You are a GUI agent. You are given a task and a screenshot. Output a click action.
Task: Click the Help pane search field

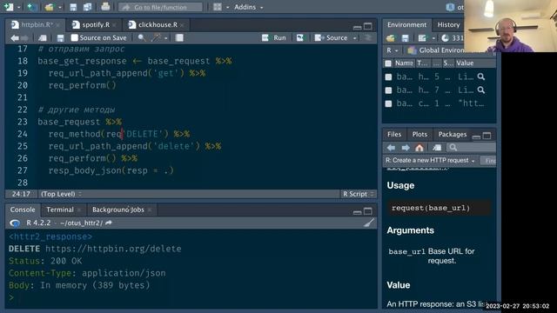coord(472,148)
